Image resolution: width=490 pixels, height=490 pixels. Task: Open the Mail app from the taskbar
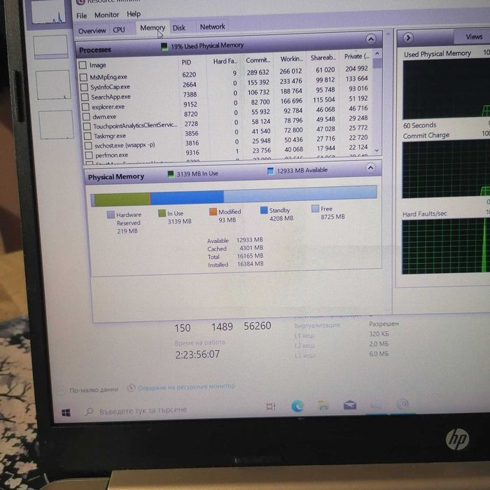pyautogui.click(x=350, y=405)
